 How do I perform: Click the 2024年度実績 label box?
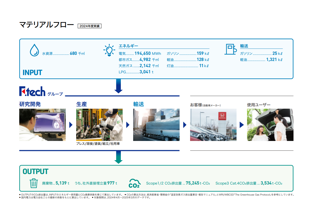tap(90, 26)
